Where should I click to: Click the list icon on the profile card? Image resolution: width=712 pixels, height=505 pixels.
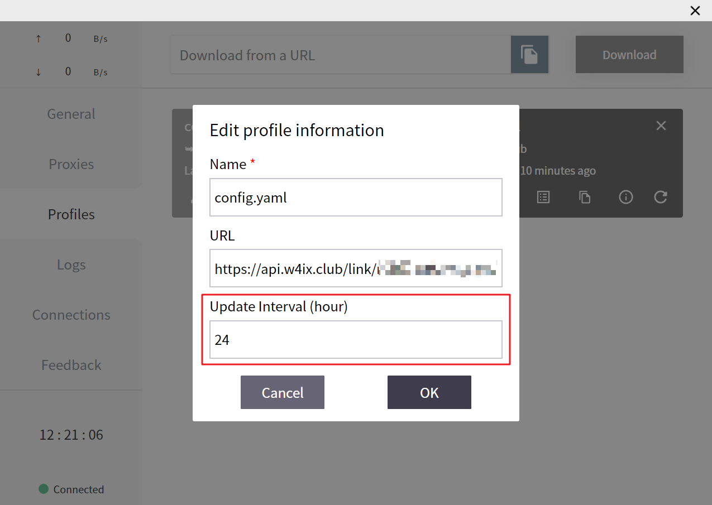543,197
